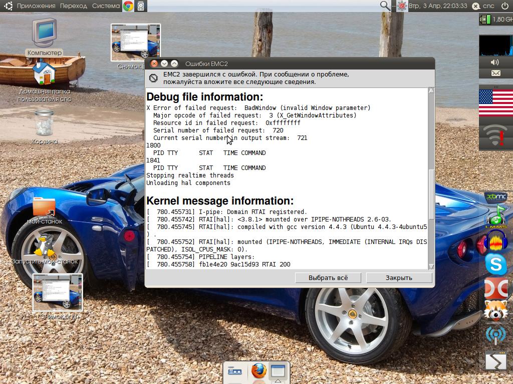Click the Kernel message information heading
This screenshot has height=384, width=513.
click(220, 201)
